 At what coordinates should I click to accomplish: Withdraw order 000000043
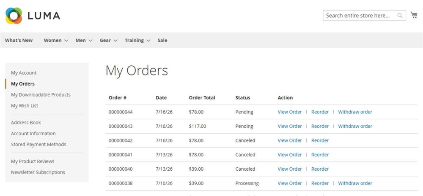coord(355,126)
